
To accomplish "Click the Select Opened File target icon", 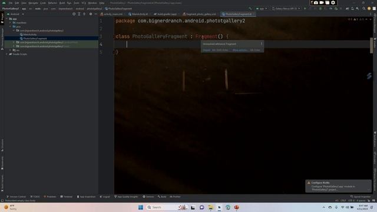I will (74, 14).
